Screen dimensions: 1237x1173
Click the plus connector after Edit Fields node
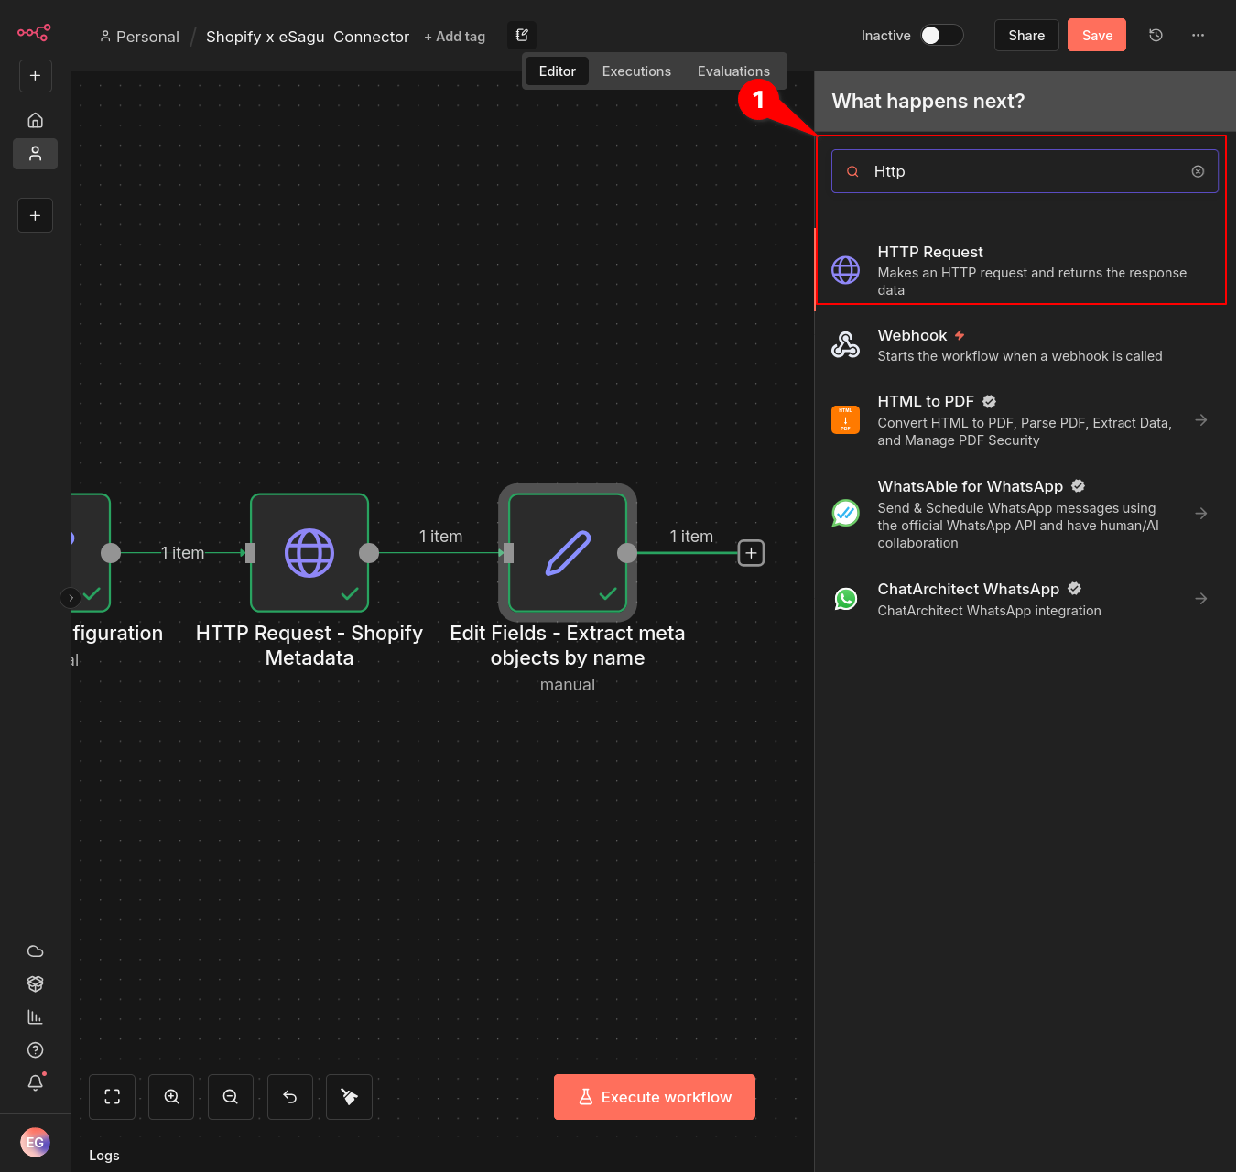(751, 553)
